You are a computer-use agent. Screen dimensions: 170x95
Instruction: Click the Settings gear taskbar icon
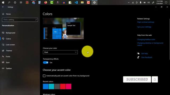point(95,2)
